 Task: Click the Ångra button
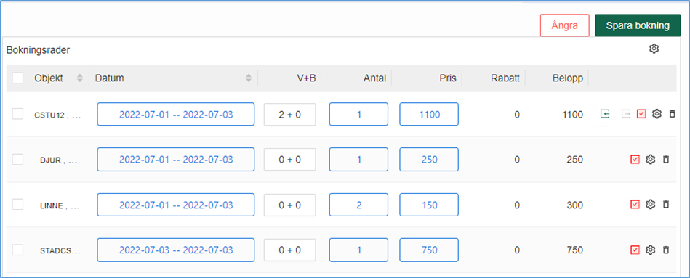565,25
